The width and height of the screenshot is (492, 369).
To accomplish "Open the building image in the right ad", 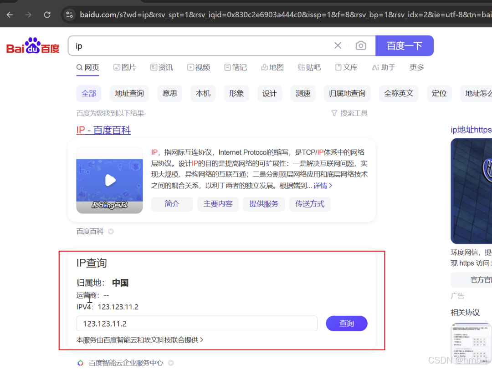I will (471, 191).
